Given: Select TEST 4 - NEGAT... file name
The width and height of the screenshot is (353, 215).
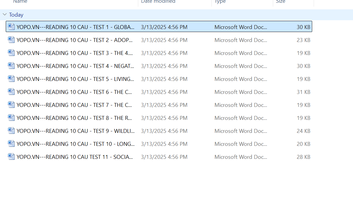Looking at the screenshot, I should (x=75, y=66).
